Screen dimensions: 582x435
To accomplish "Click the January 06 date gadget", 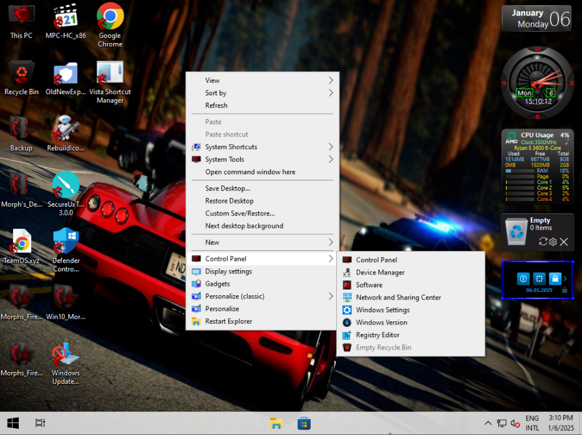I will point(537,19).
